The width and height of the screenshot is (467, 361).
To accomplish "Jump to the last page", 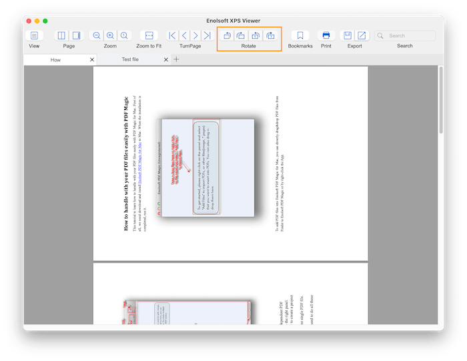I will 207,35.
